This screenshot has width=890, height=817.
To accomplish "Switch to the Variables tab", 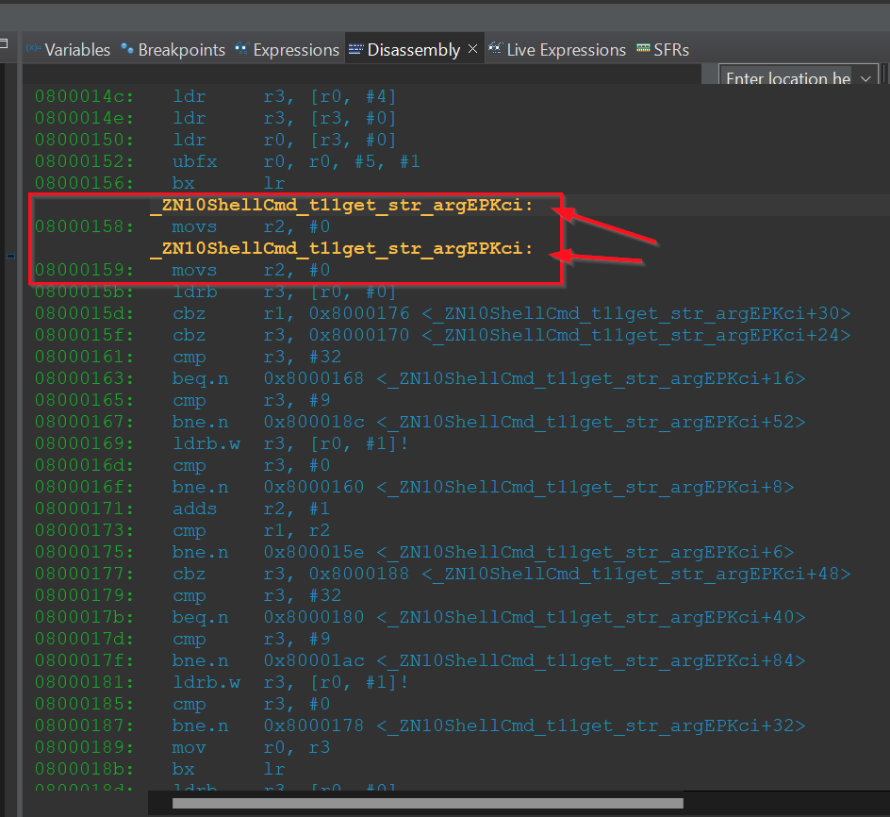I will [77, 50].
